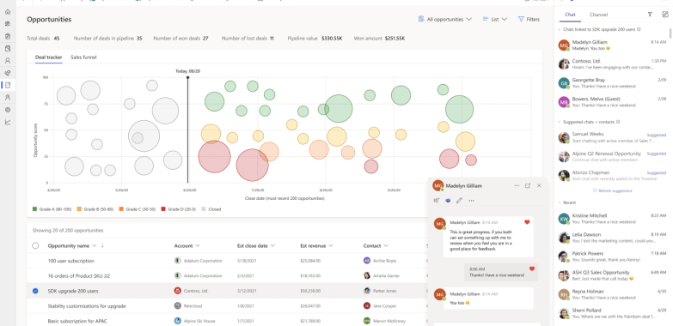673x326 pixels.
Task: Switch to the Sales funnel tab
Action: (x=83, y=57)
